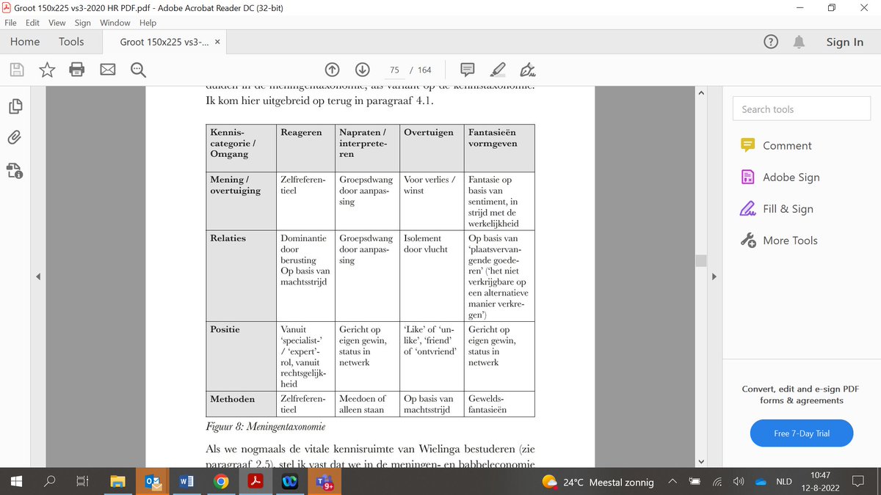Switch to the Home tab
This screenshot has height=495, width=881.
coord(25,42)
